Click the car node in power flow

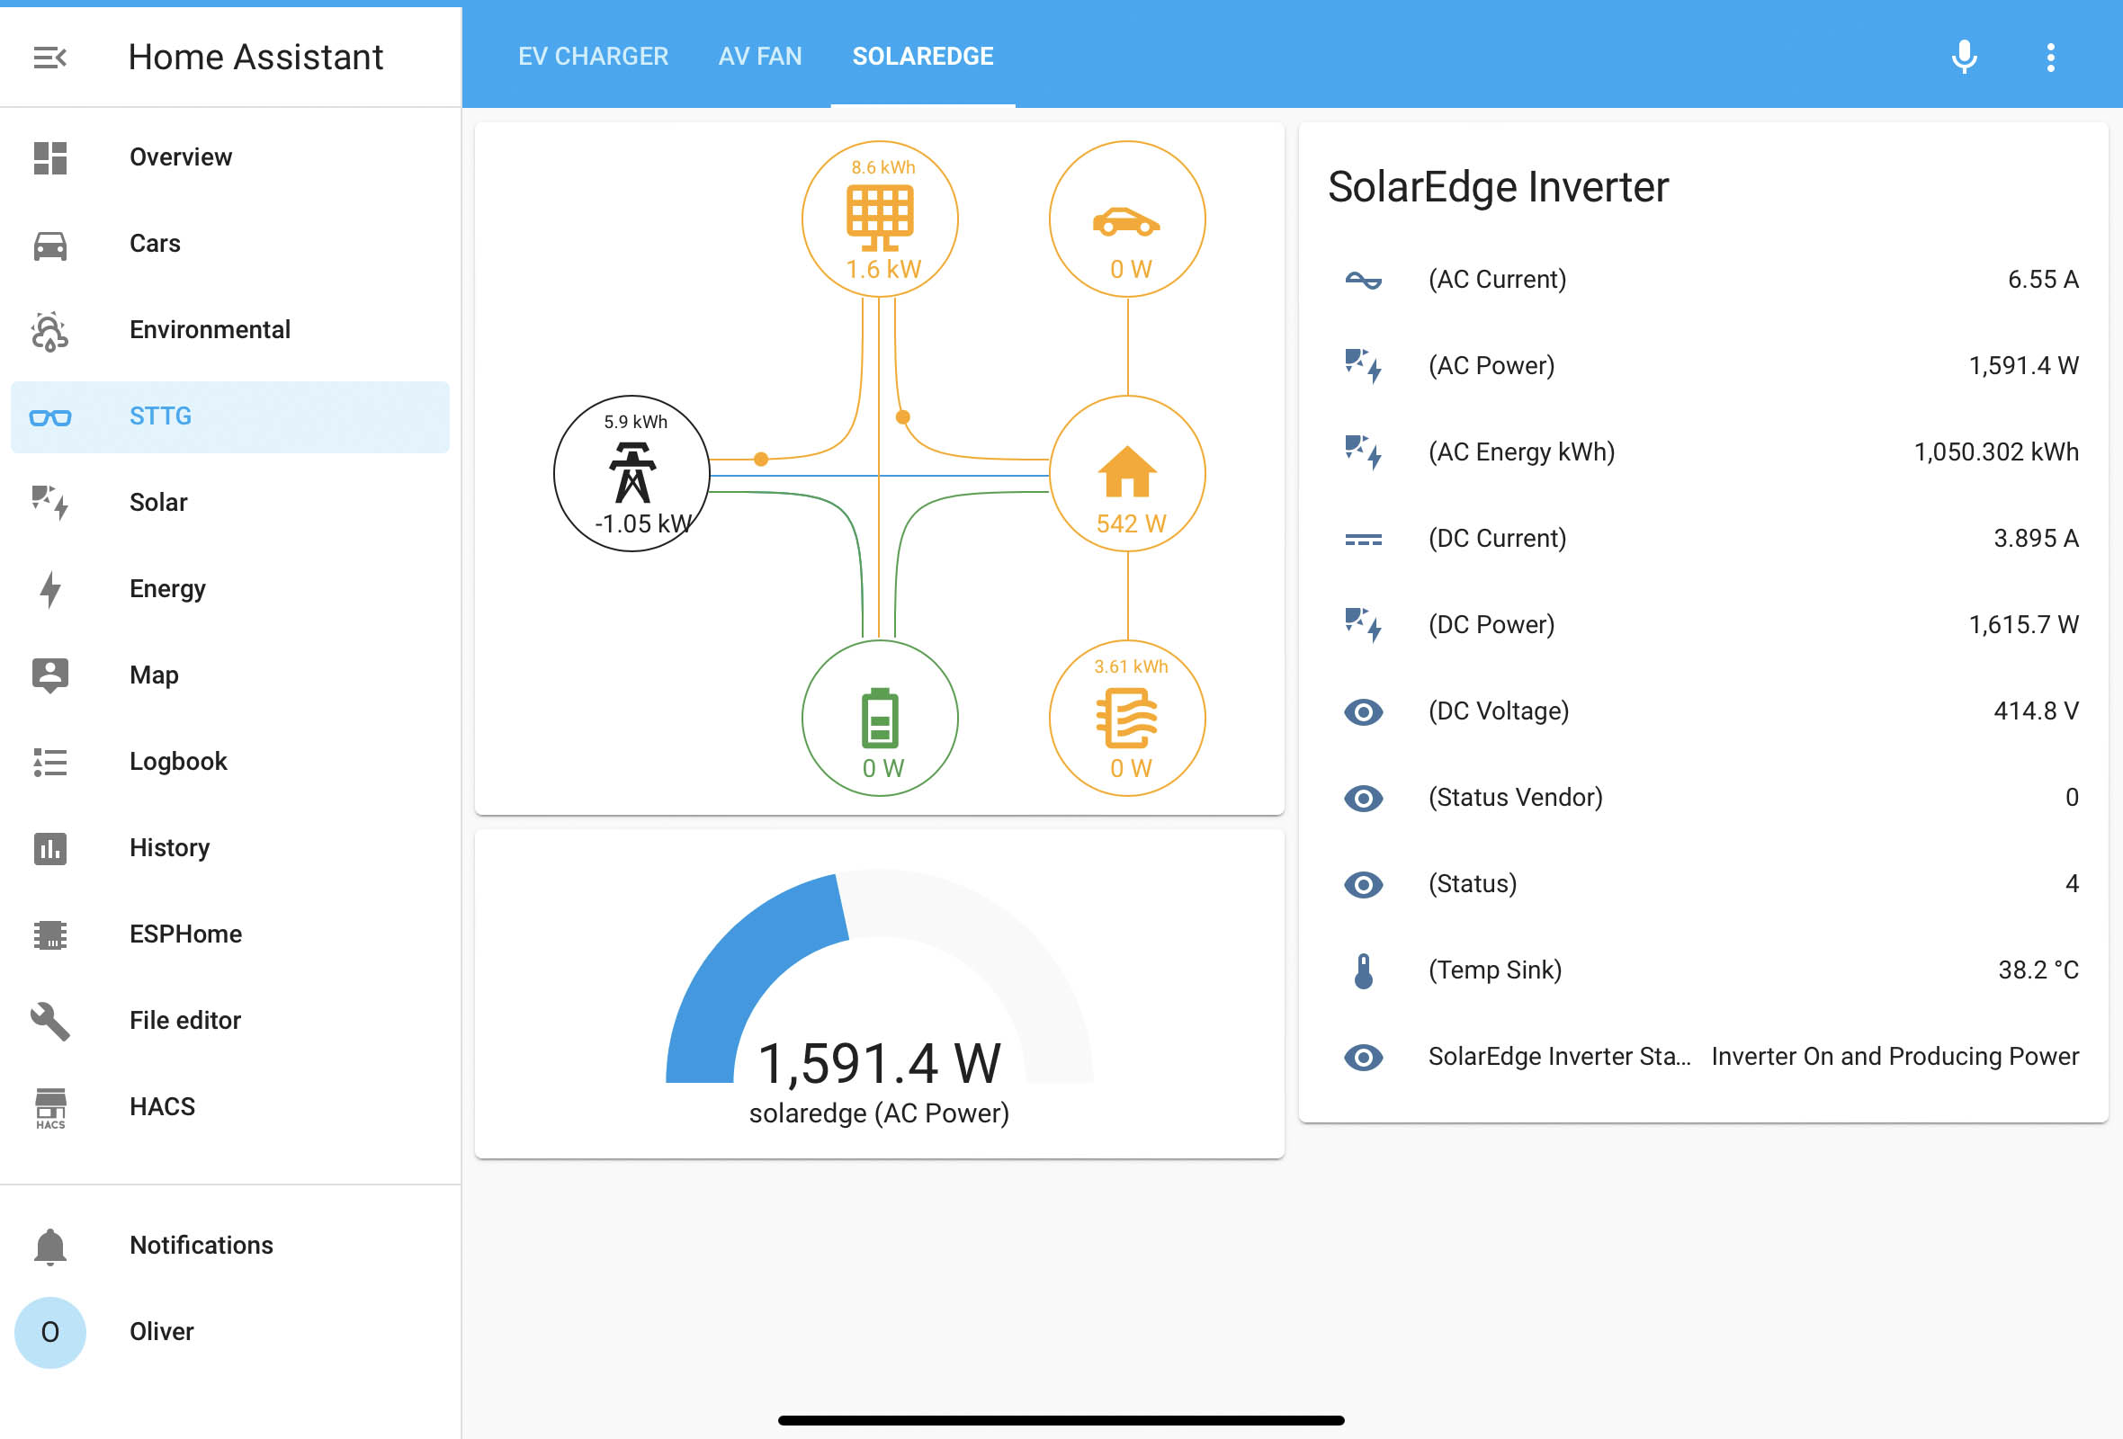(x=1127, y=219)
